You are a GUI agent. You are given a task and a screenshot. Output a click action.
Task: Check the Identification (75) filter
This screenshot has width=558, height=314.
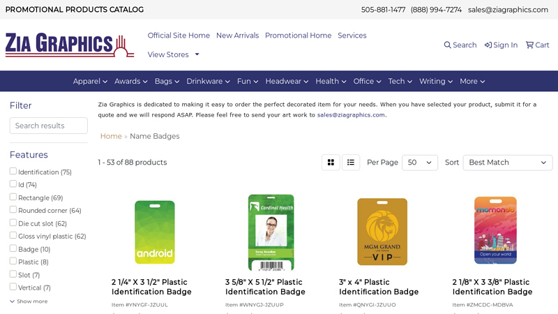13,172
